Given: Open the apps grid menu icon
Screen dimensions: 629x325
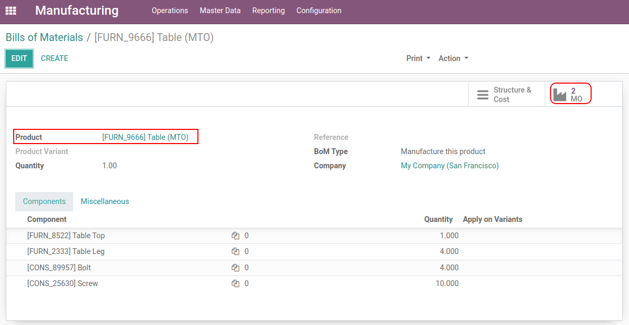Looking at the screenshot, I should [11, 11].
